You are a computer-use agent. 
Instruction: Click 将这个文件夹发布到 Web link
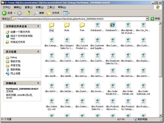21,37
